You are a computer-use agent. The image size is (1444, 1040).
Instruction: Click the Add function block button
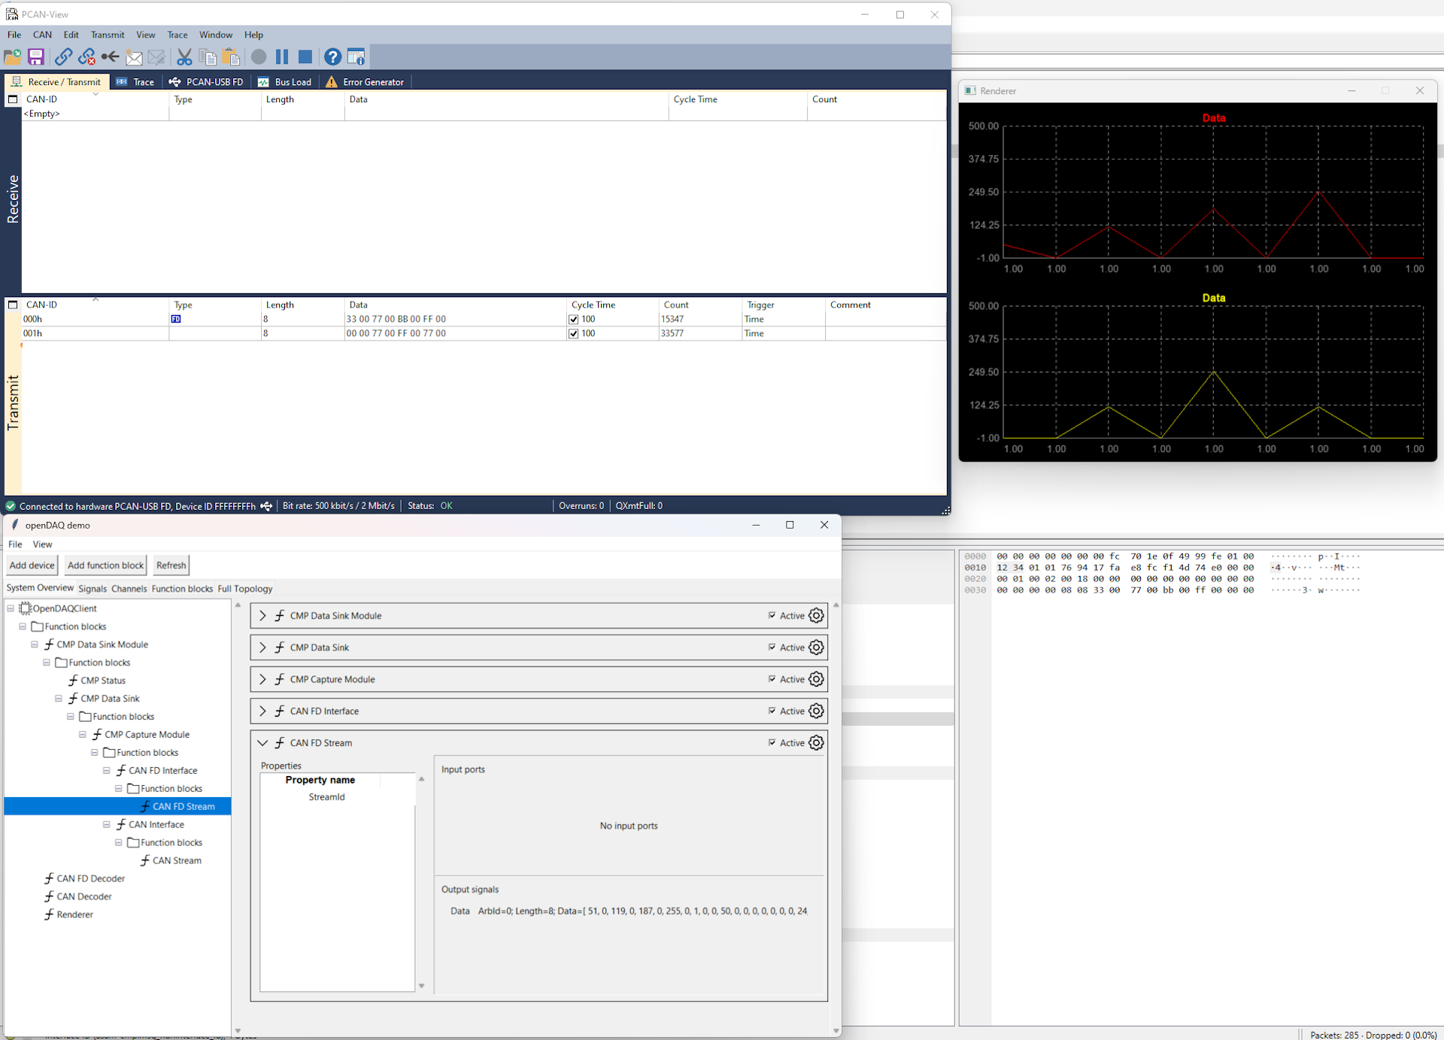click(105, 565)
